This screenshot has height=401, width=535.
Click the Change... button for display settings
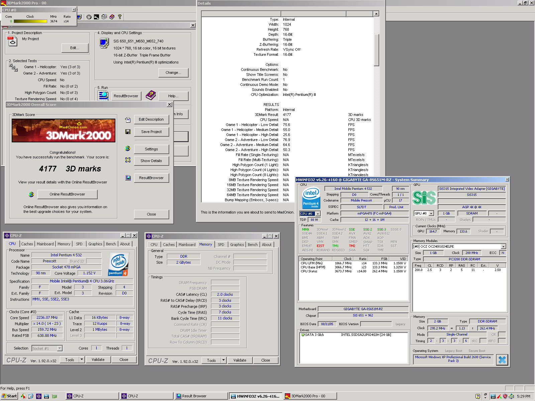click(x=173, y=73)
